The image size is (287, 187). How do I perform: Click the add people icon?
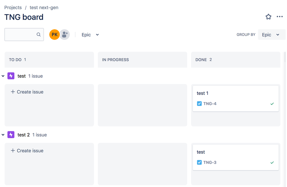click(x=65, y=34)
